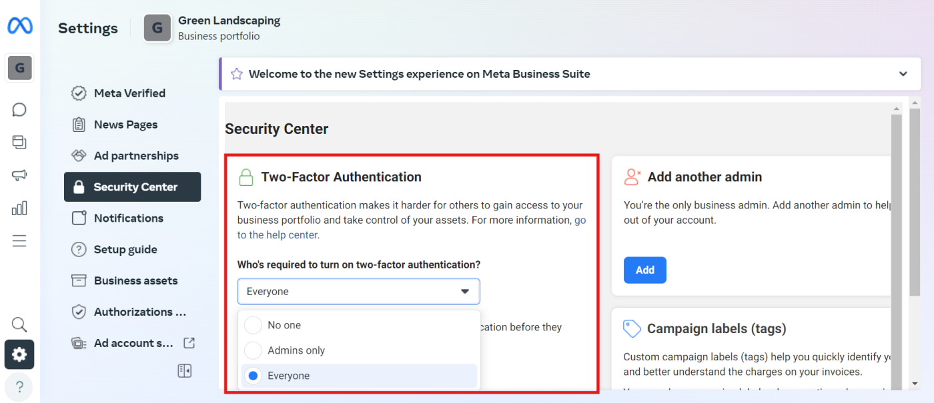
Task: Click the Add another admin person icon
Action: (x=632, y=177)
